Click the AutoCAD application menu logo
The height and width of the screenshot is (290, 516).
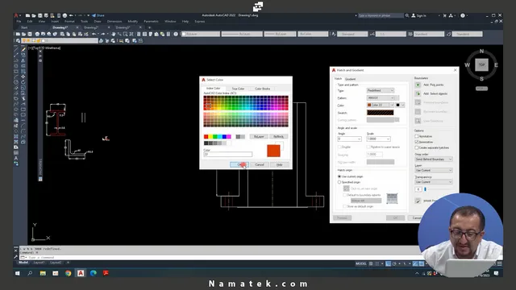pyautogui.click(x=16, y=15)
